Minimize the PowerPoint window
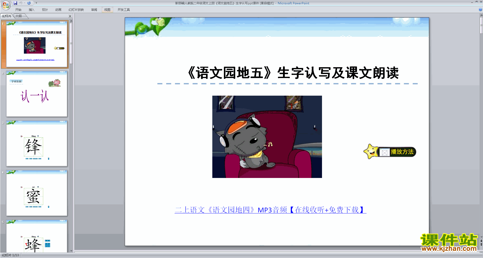This screenshot has height=258, width=483. pyautogui.click(x=472, y=2)
